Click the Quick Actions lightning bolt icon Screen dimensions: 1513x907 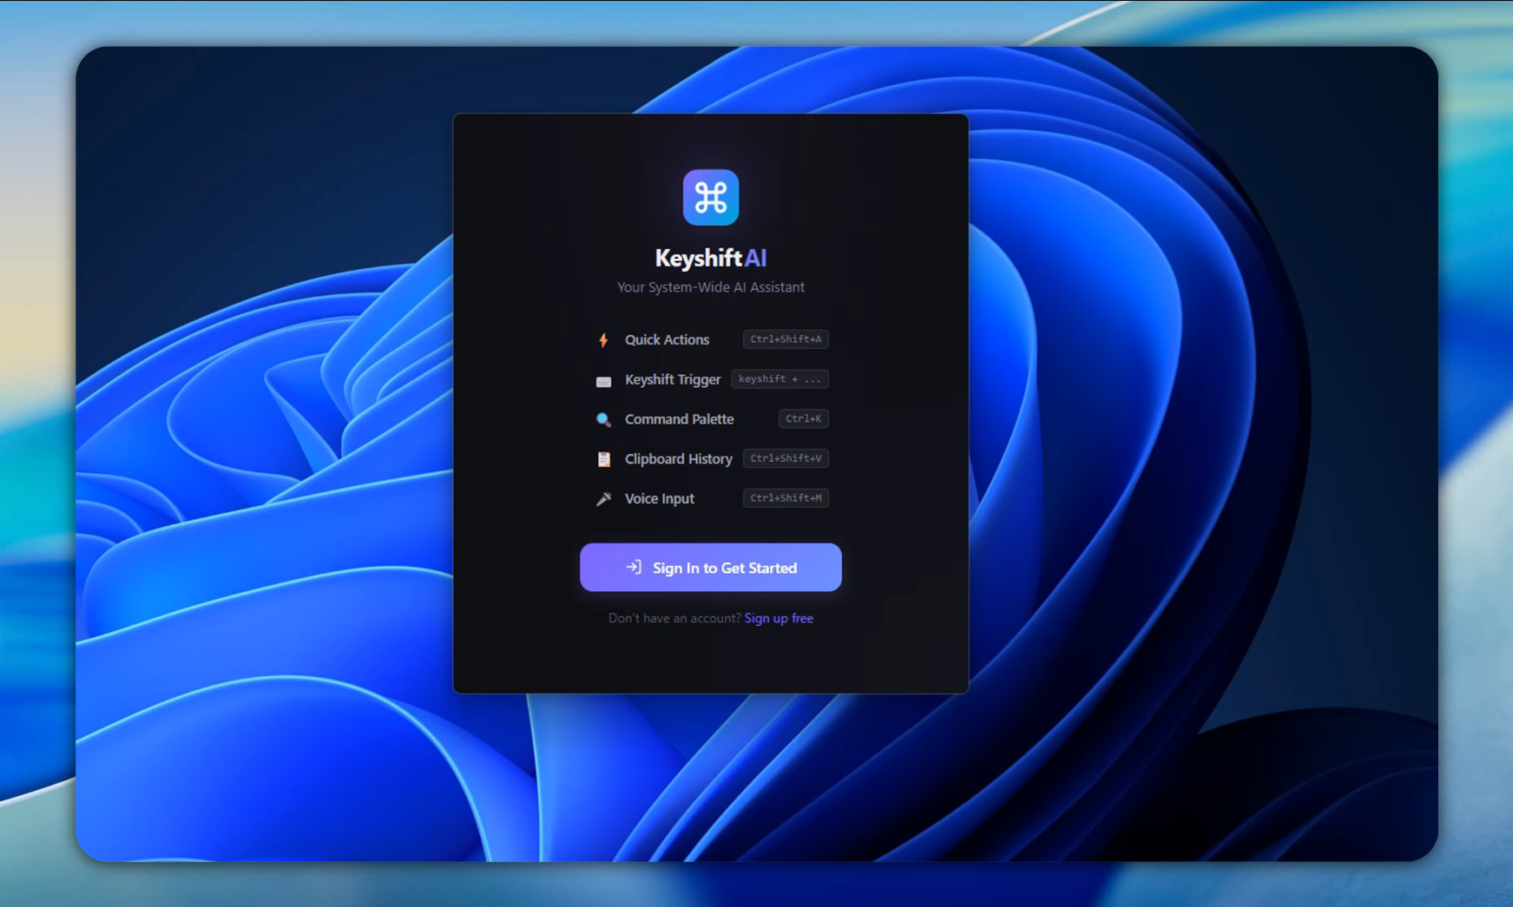[x=603, y=339]
